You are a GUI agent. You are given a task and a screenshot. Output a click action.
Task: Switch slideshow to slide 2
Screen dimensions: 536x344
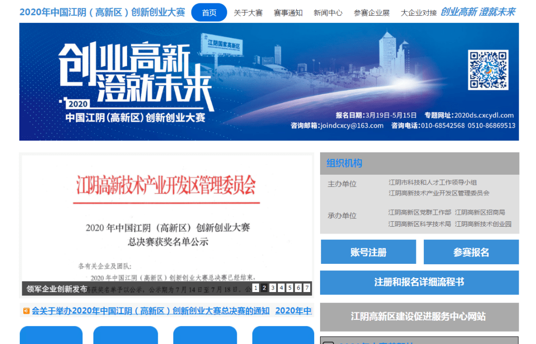coord(264,288)
